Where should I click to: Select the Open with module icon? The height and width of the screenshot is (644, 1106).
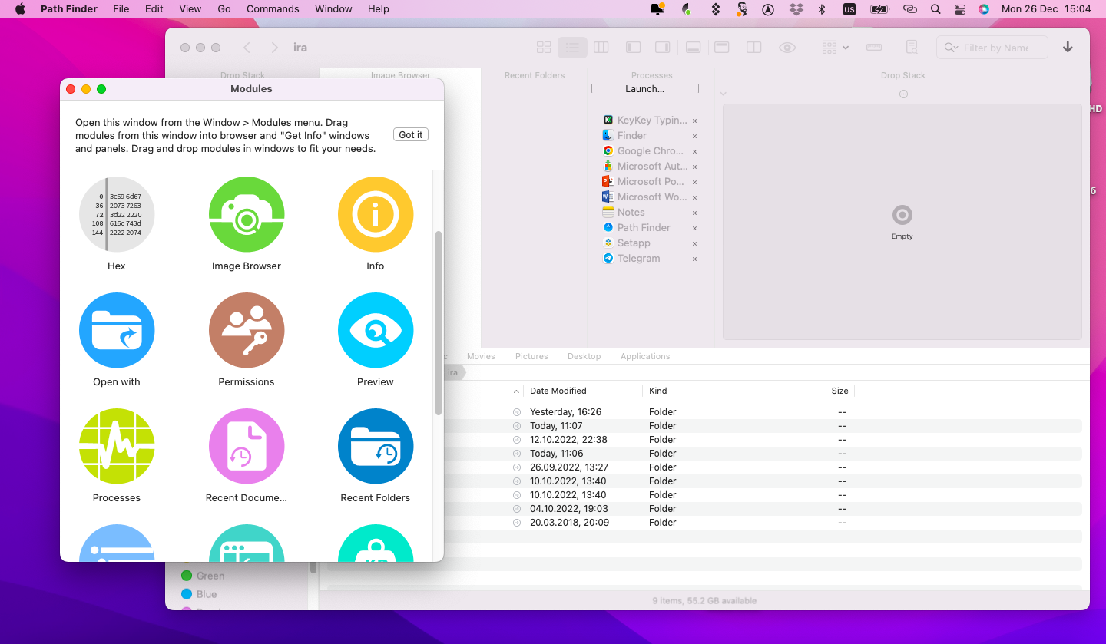coord(117,330)
